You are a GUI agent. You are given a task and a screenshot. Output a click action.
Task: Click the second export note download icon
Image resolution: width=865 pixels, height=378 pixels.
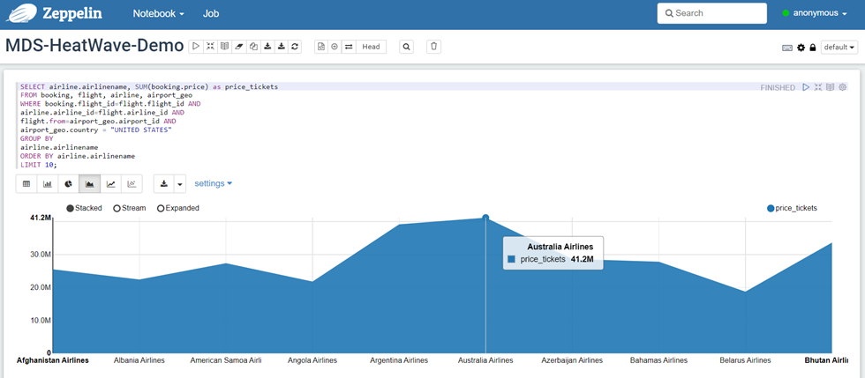tap(282, 47)
